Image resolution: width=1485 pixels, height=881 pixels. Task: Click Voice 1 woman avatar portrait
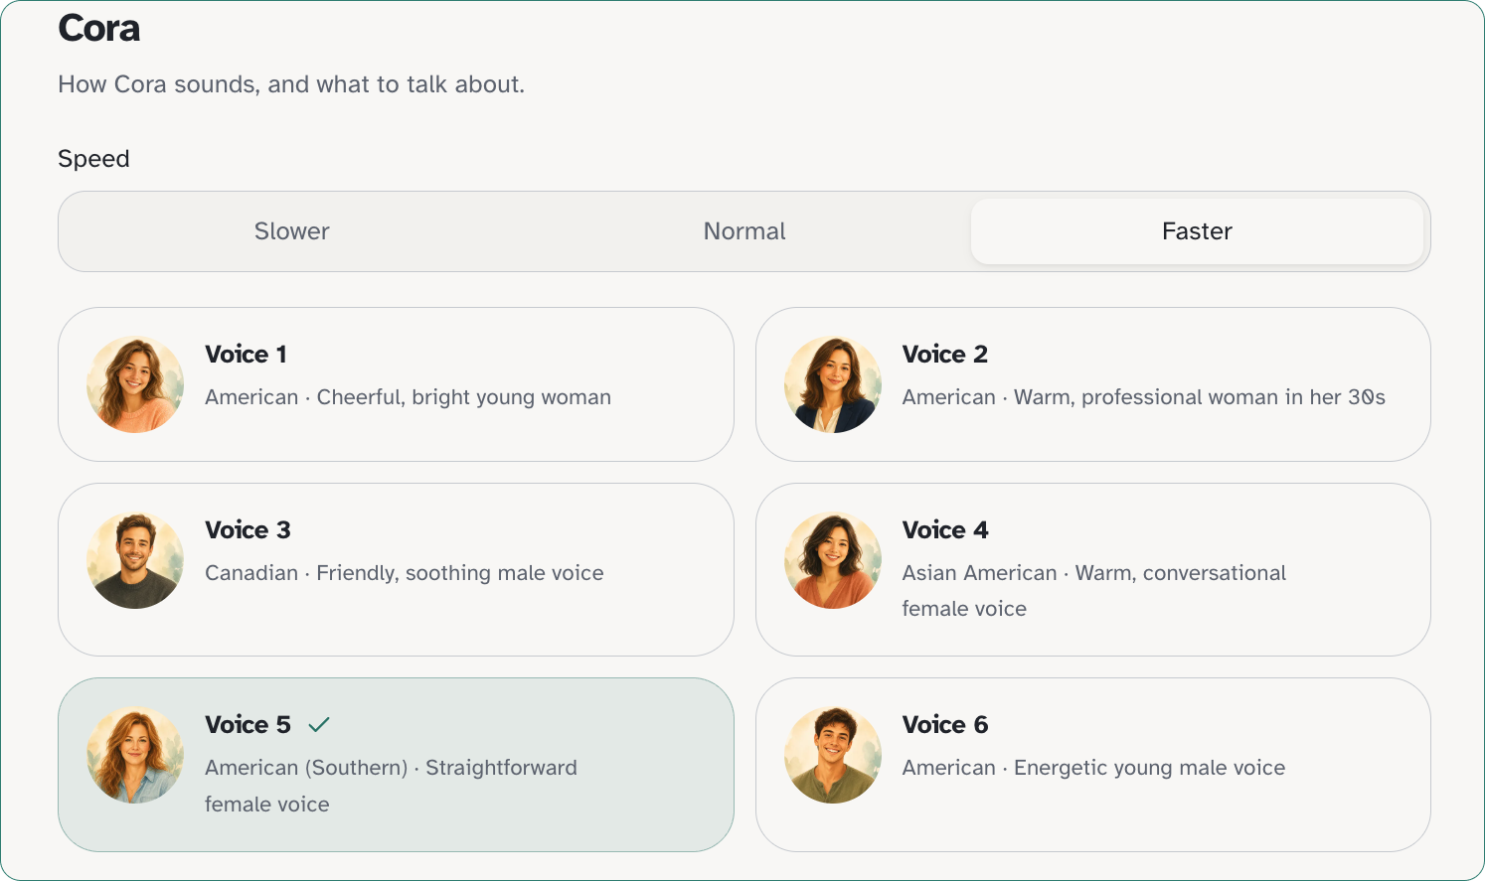tap(135, 384)
